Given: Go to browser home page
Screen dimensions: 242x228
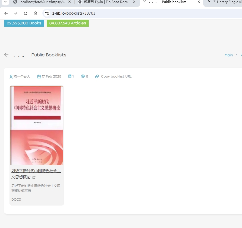Looking at the screenshot, I should (35, 13).
